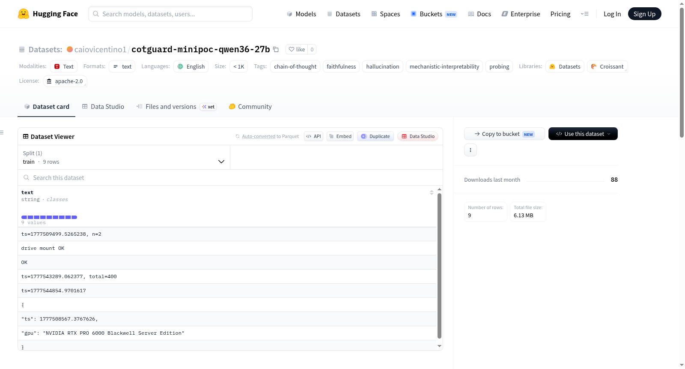Open the cotguard-minipoc-qwen36-27b dataset link
The image size is (685, 369).
[201, 49]
